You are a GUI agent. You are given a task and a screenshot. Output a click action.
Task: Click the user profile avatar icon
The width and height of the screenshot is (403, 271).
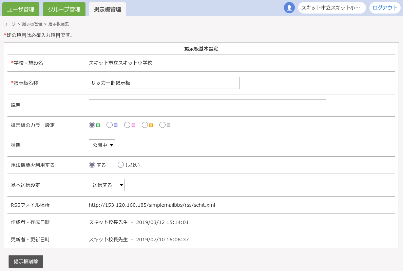(x=289, y=8)
